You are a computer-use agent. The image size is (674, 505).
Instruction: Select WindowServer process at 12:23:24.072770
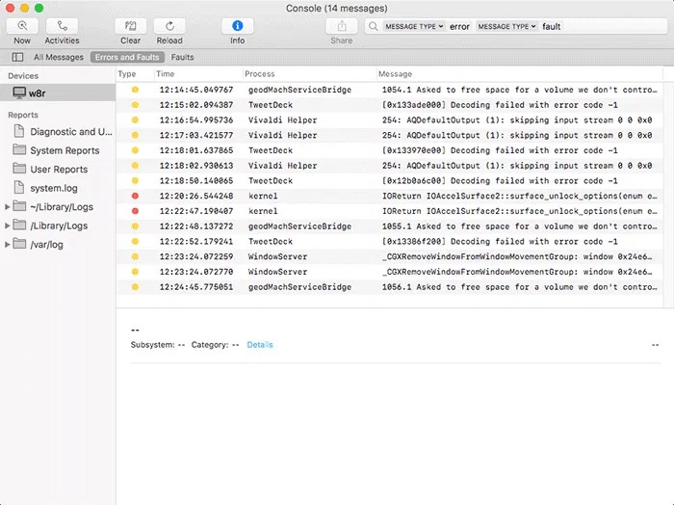point(277,272)
